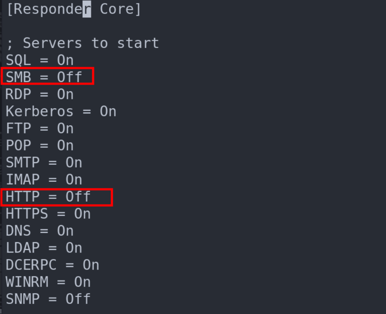
Task: Click the 'Off' value for SMB
Action: 70,77
